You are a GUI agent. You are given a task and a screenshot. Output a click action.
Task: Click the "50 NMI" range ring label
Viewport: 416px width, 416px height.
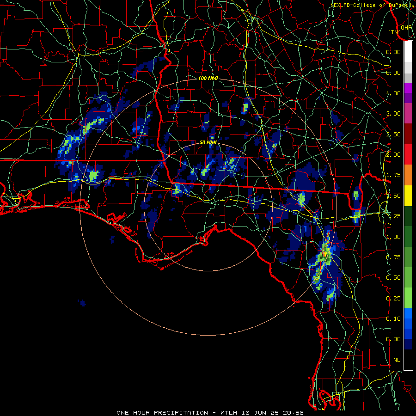[208, 142]
